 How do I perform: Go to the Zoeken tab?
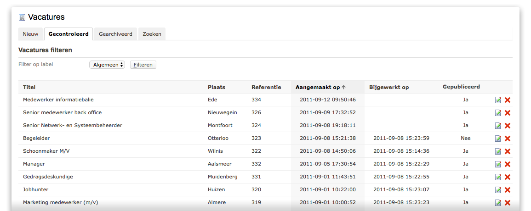(152, 34)
